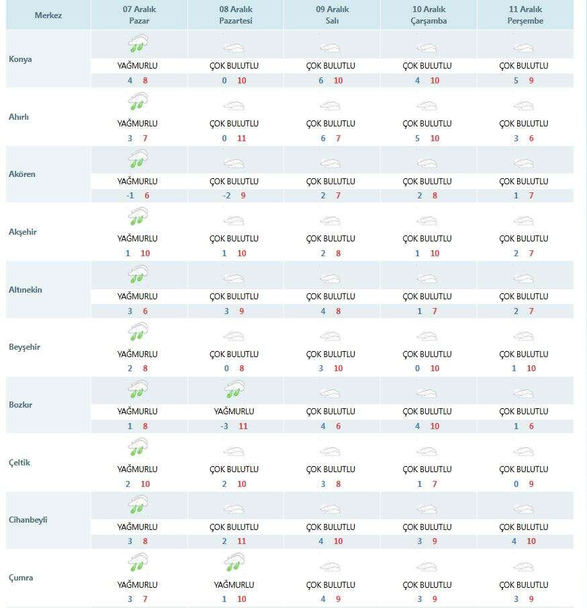
Task: Click the Merkez column header
Action: (x=48, y=15)
